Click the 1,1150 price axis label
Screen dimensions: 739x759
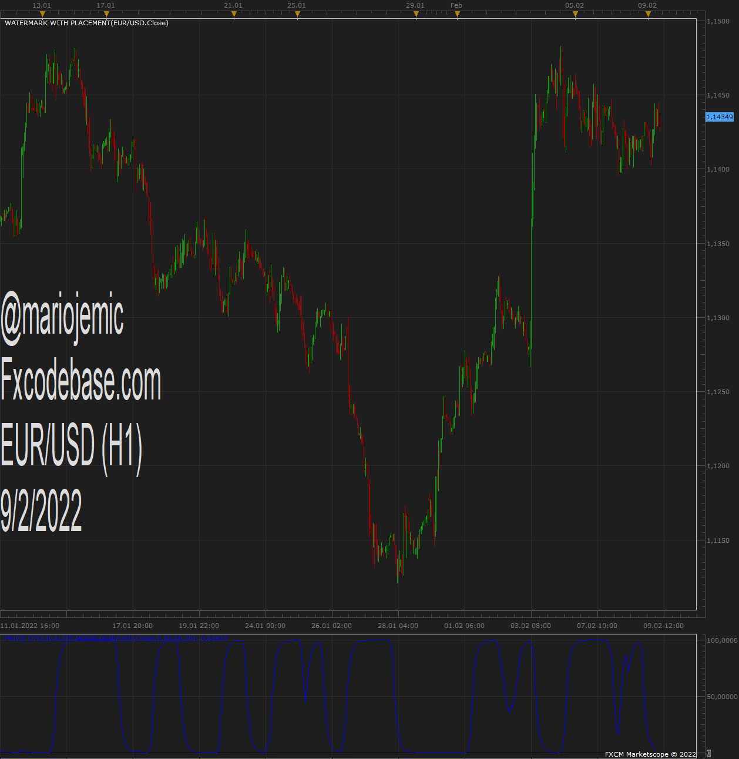click(x=718, y=540)
